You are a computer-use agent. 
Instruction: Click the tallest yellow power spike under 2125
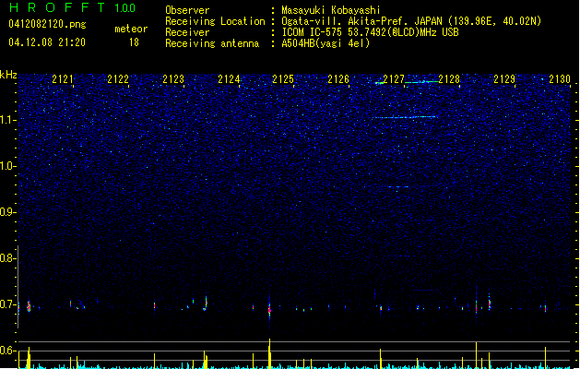(x=269, y=353)
